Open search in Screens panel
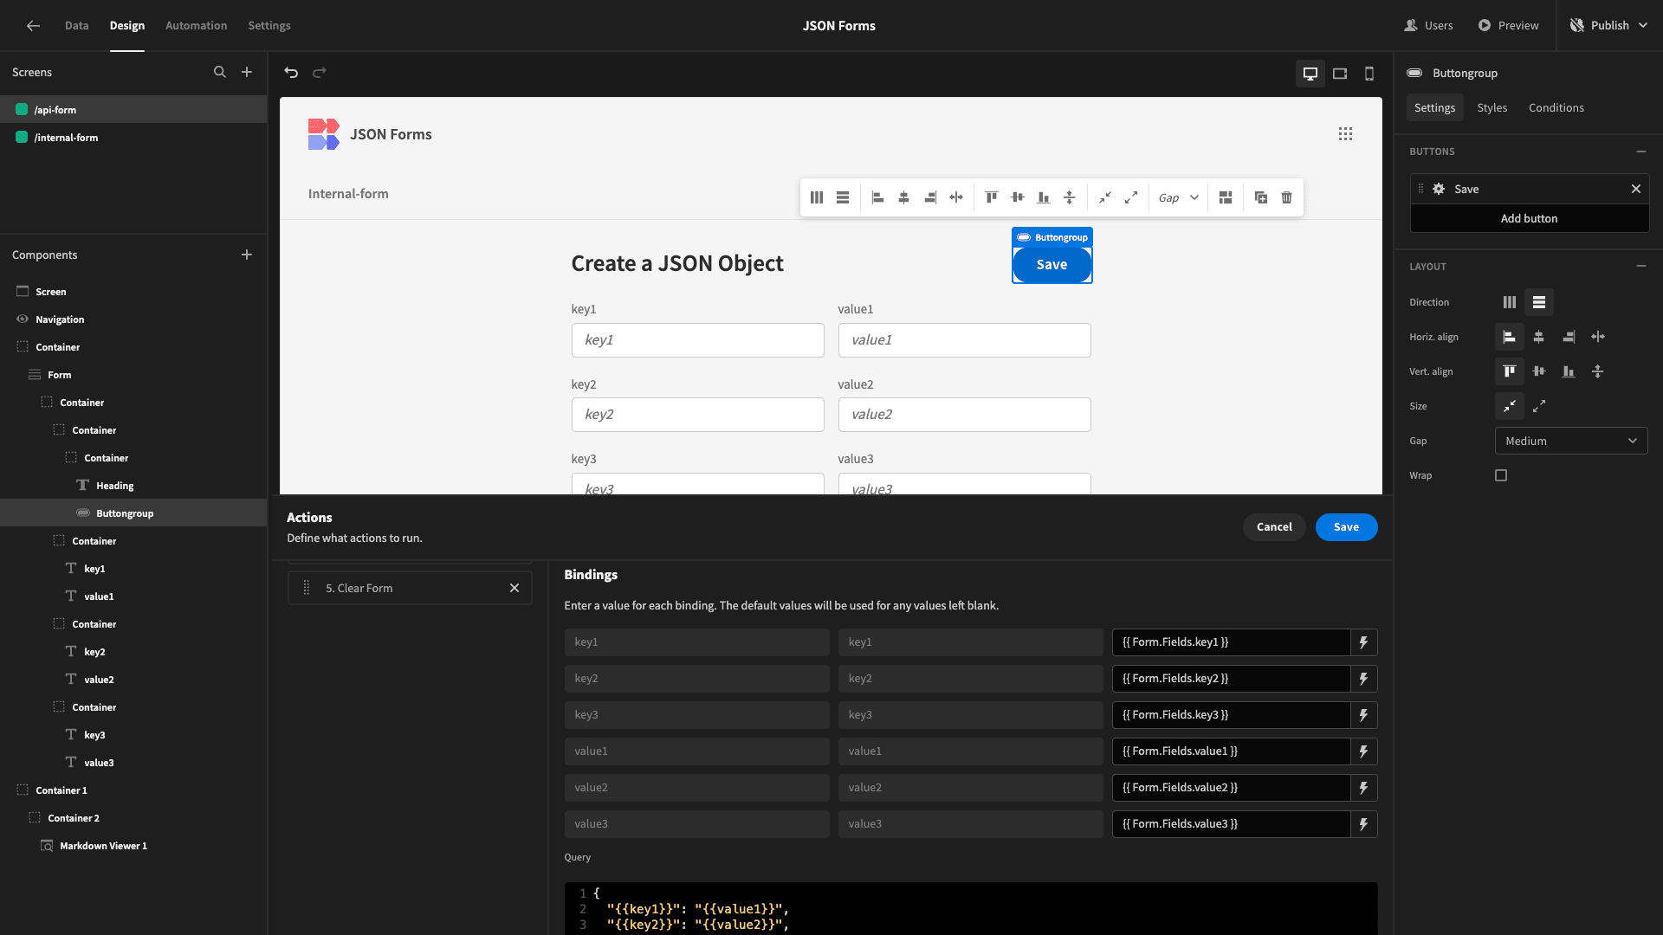Screen dimensions: 1663x935 pyautogui.click(x=220, y=73)
